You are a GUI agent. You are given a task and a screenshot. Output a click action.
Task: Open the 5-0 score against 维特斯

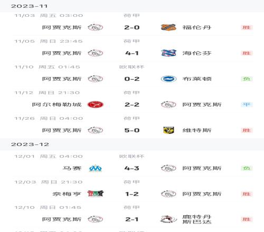[x=132, y=130]
